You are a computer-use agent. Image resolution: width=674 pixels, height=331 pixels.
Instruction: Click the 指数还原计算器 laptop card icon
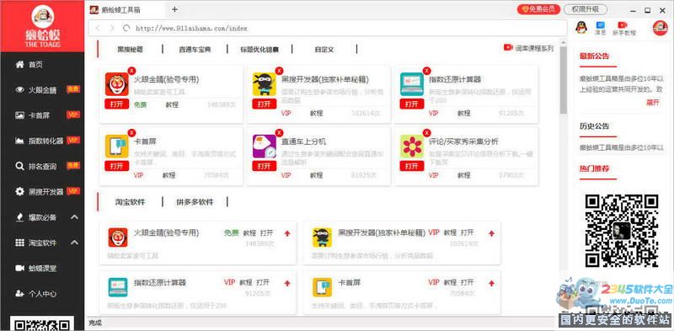coord(412,84)
